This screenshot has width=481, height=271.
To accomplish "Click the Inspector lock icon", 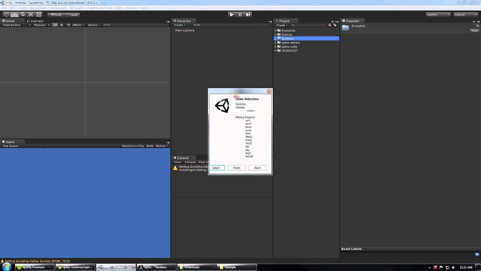I will (x=474, y=21).
